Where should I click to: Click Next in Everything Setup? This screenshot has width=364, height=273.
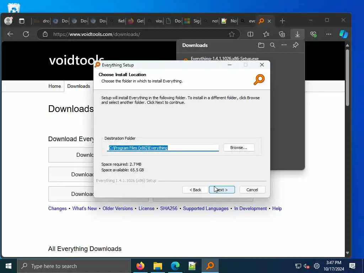[x=222, y=190]
